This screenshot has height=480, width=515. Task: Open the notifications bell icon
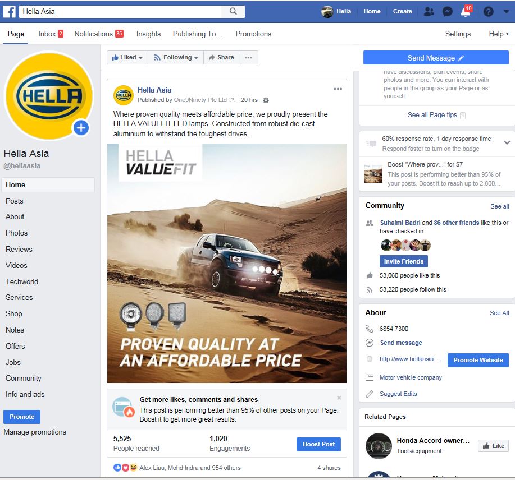(x=466, y=12)
